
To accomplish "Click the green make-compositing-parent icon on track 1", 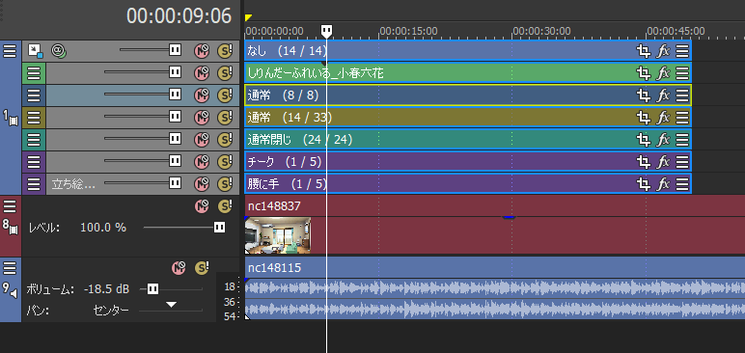I will pos(59,50).
